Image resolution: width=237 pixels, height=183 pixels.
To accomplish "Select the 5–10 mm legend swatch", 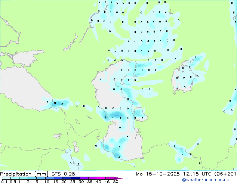I will point(41,178).
